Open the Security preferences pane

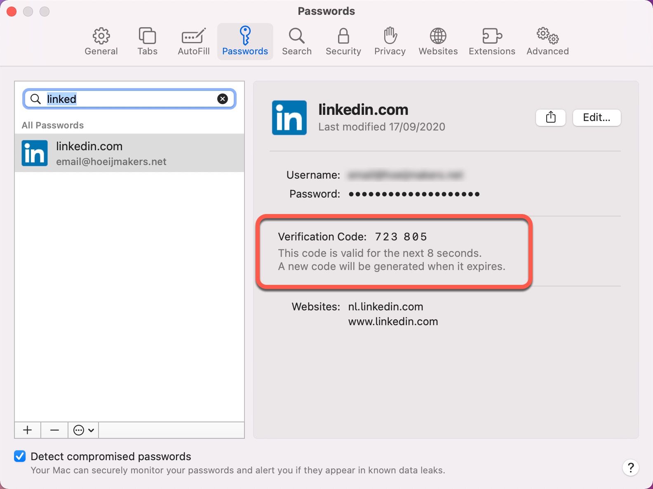(343, 42)
